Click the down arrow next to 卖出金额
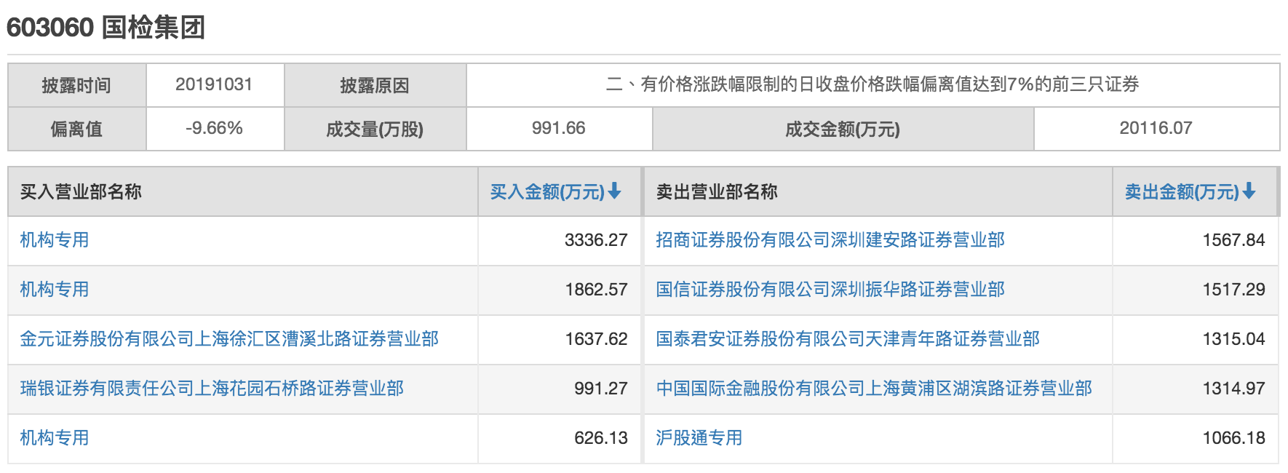The image size is (1288, 473). coord(1249,191)
